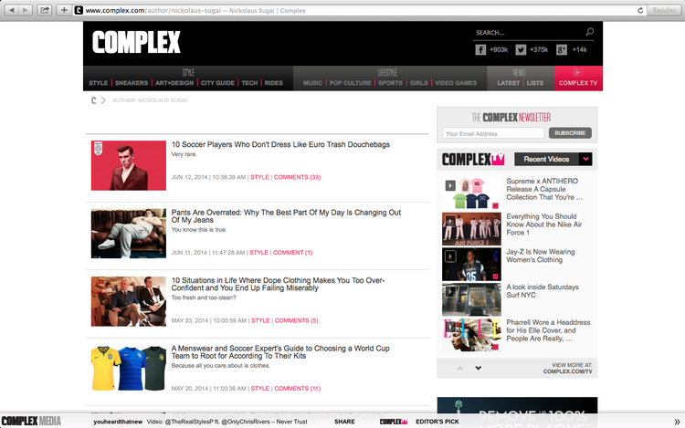Click Style tag on Jun 12 article

[259, 177]
